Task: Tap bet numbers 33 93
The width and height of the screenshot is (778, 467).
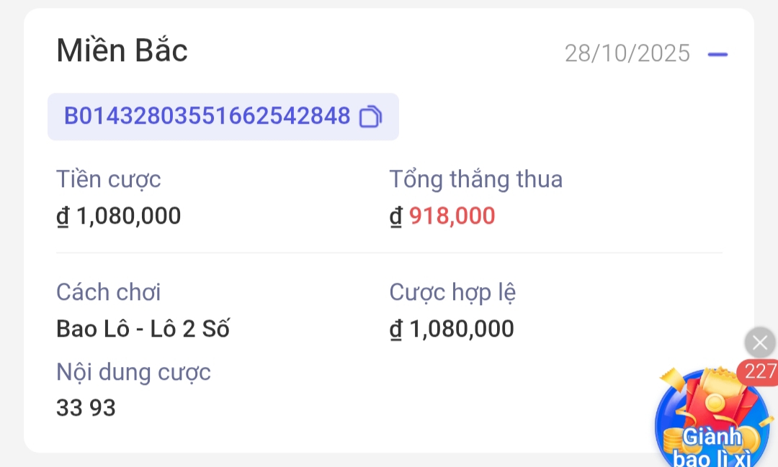Action: coord(86,408)
